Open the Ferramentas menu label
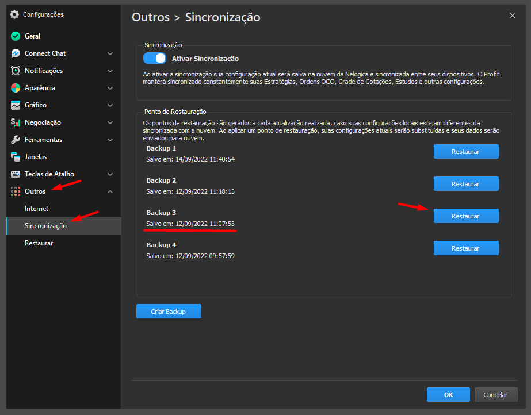 43,140
